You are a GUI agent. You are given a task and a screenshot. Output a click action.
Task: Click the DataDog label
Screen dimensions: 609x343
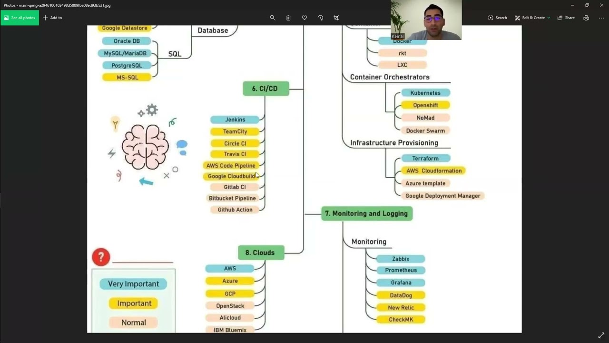(401, 295)
